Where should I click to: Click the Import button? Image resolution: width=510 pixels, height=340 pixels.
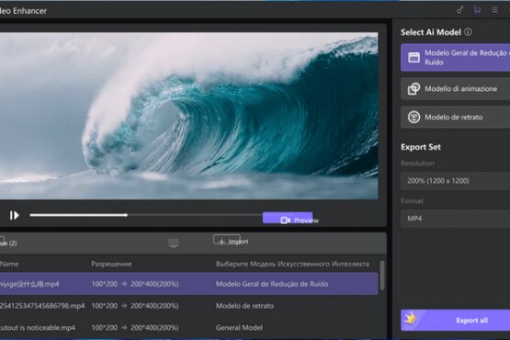(x=227, y=240)
